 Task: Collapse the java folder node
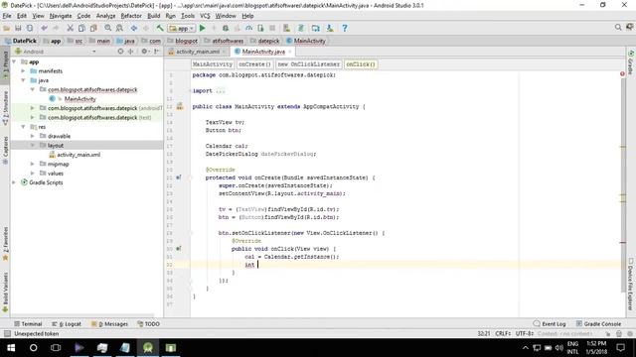pos(23,80)
